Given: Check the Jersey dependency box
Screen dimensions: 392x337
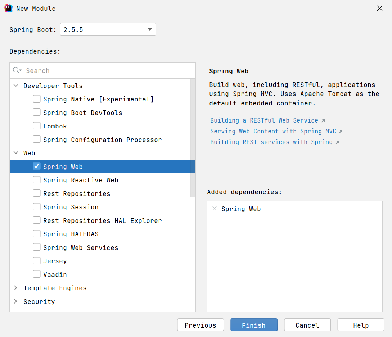Looking at the screenshot, I should (x=37, y=261).
